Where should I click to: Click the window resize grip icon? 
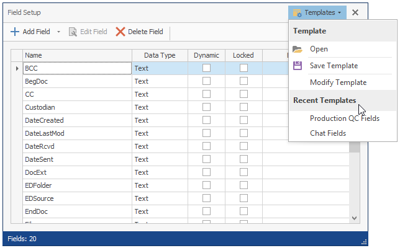coord(364,242)
